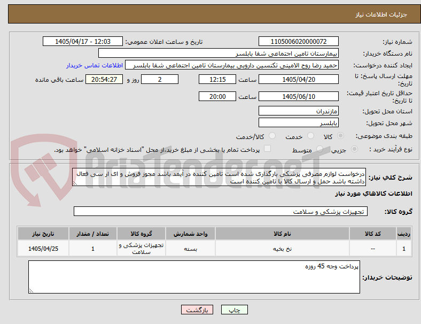
Task: Click the بابلسر delivery city field
Action: (299, 122)
